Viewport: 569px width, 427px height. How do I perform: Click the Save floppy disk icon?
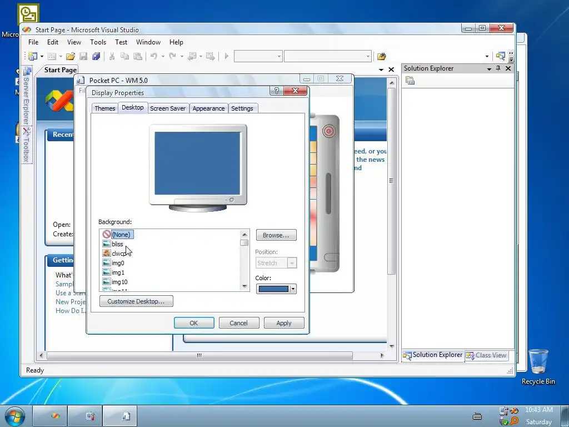(x=83, y=56)
